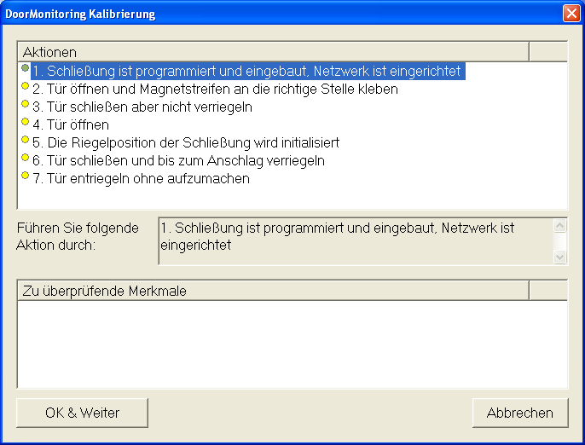Image resolution: width=585 pixels, height=445 pixels.
Task: Click scroll-down arrow in action description box
Action: point(560,257)
